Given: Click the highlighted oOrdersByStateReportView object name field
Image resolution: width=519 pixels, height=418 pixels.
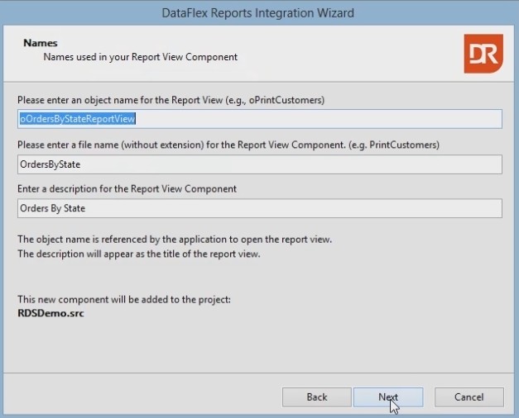Looking at the screenshot, I should tap(78, 119).
